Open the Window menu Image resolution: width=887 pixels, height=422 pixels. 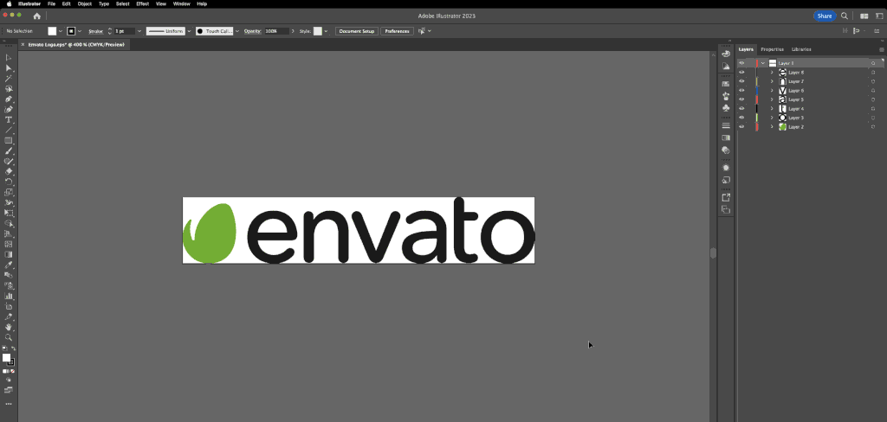pyautogui.click(x=181, y=3)
